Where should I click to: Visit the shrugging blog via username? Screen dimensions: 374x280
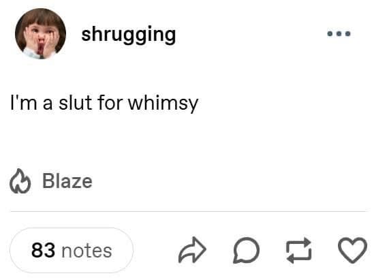(x=129, y=35)
